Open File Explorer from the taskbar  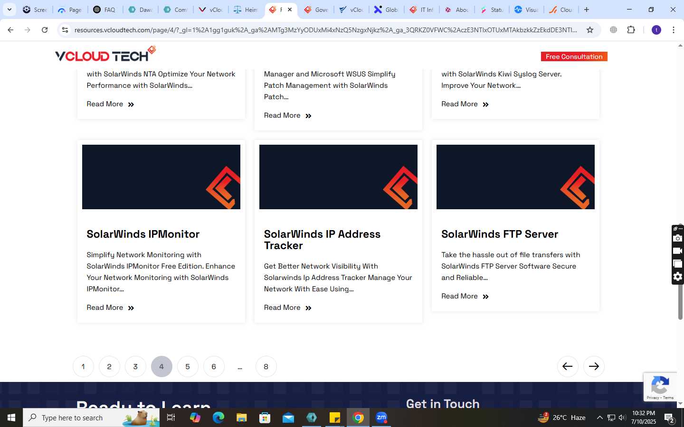coord(242,418)
